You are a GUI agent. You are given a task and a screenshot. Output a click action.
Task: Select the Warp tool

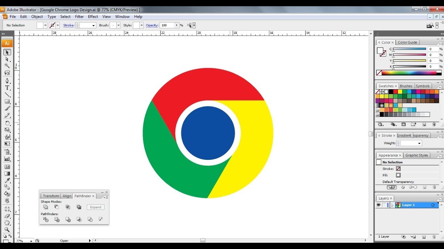[7, 137]
